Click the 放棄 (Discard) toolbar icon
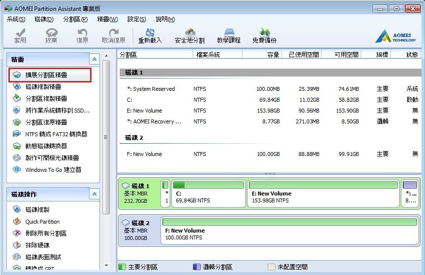 51,36
